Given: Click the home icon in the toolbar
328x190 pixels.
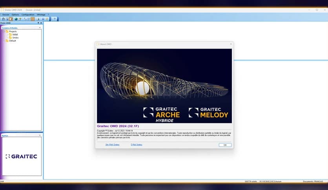Looking at the screenshot, I should point(4,19).
